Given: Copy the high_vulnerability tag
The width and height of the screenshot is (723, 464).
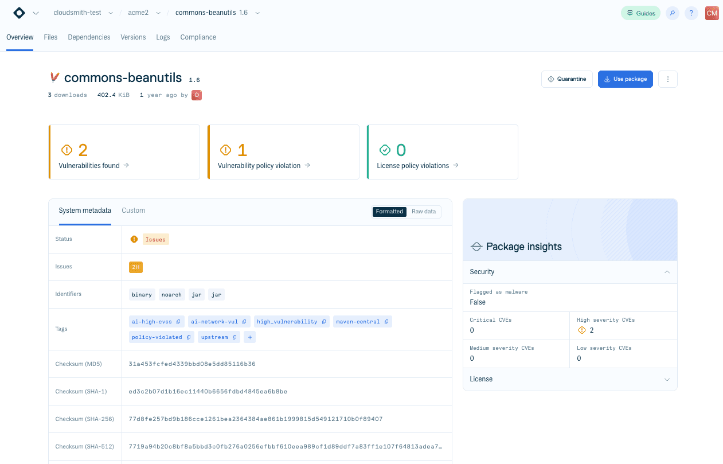Looking at the screenshot, I should [324, 322].
